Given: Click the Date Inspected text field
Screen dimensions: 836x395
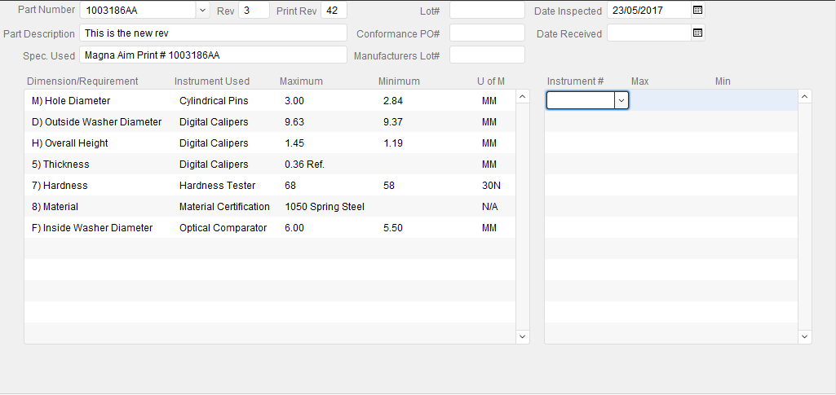Looking at the screenshot, I should pos(649,10).
